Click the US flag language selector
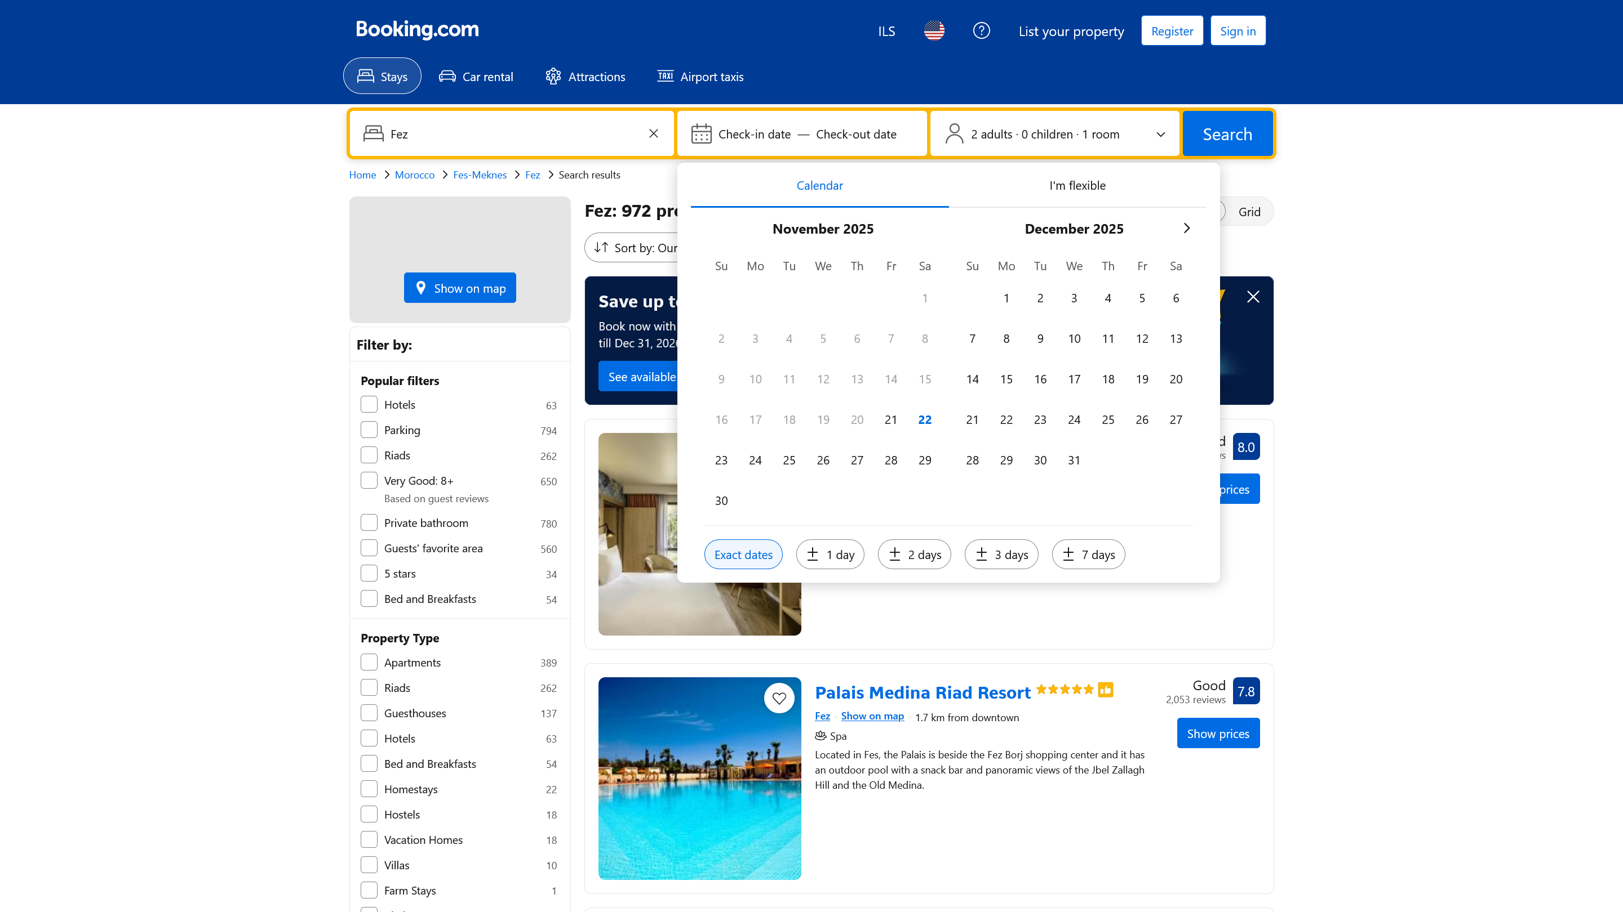Image resolution: width=1623 pixels, height=912 pixels. [x=933, y=30]
